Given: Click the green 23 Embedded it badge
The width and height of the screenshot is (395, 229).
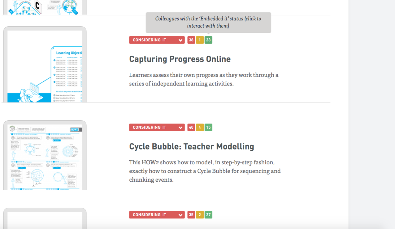Looking at the screenshot, I should [x=208, y=40].
